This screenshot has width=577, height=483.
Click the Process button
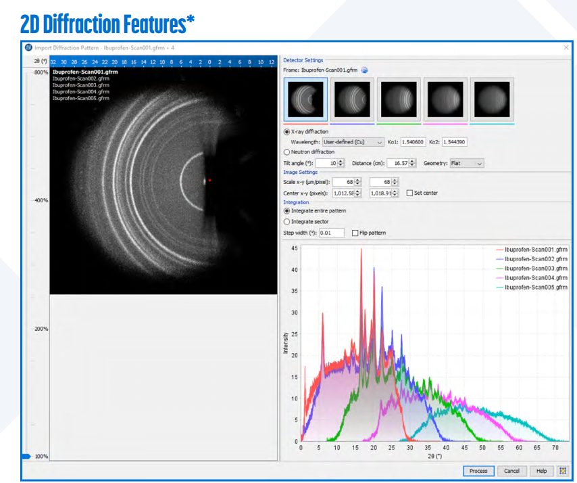478,471
